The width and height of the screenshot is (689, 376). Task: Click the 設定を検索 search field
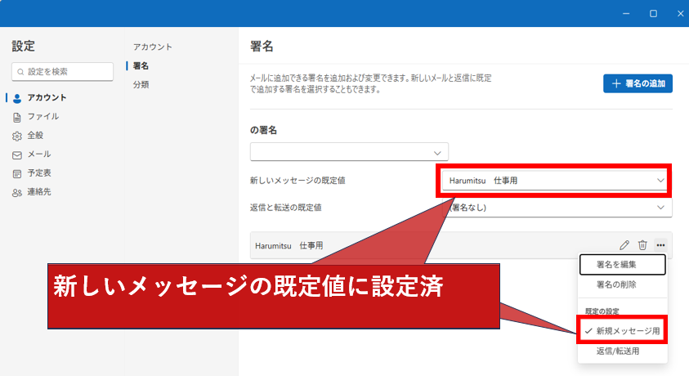[63, 72]
